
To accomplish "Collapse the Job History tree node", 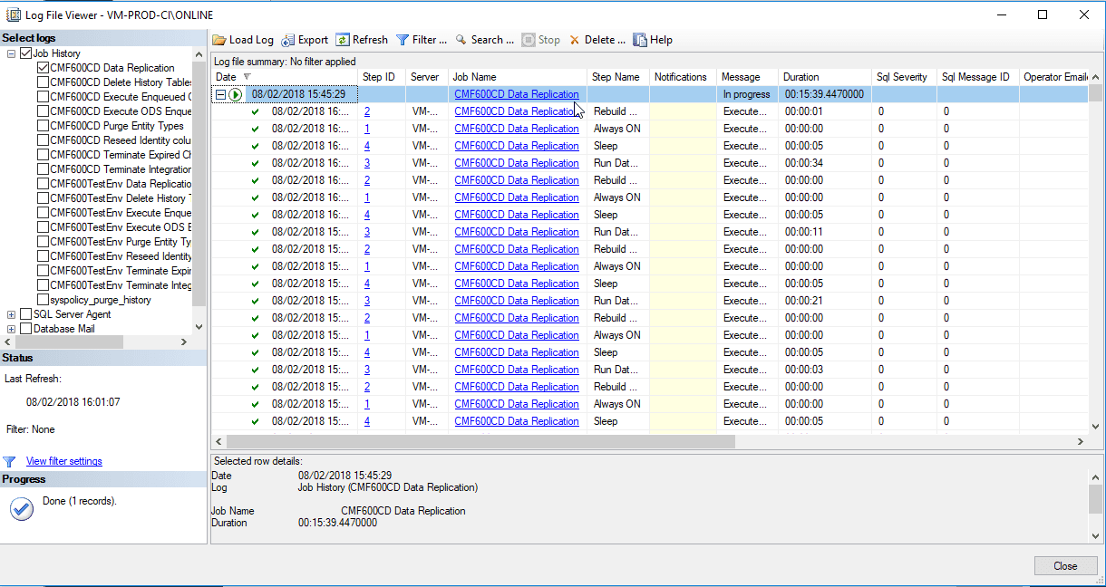I will [x=11, y=53].
